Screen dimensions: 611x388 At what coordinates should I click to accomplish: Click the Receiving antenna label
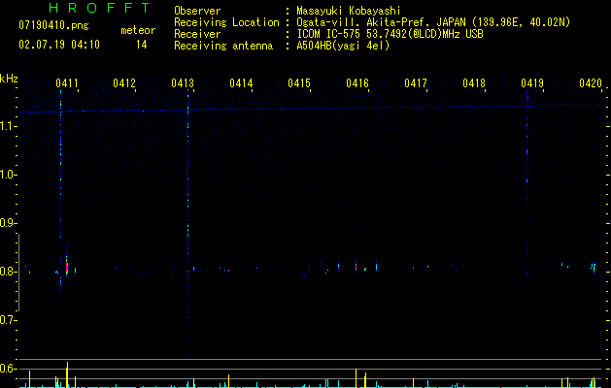click(x=223, y=46)
